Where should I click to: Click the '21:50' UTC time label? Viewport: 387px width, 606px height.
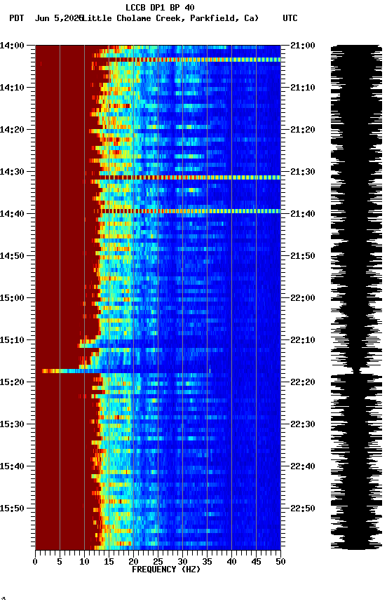click(303, 256)
